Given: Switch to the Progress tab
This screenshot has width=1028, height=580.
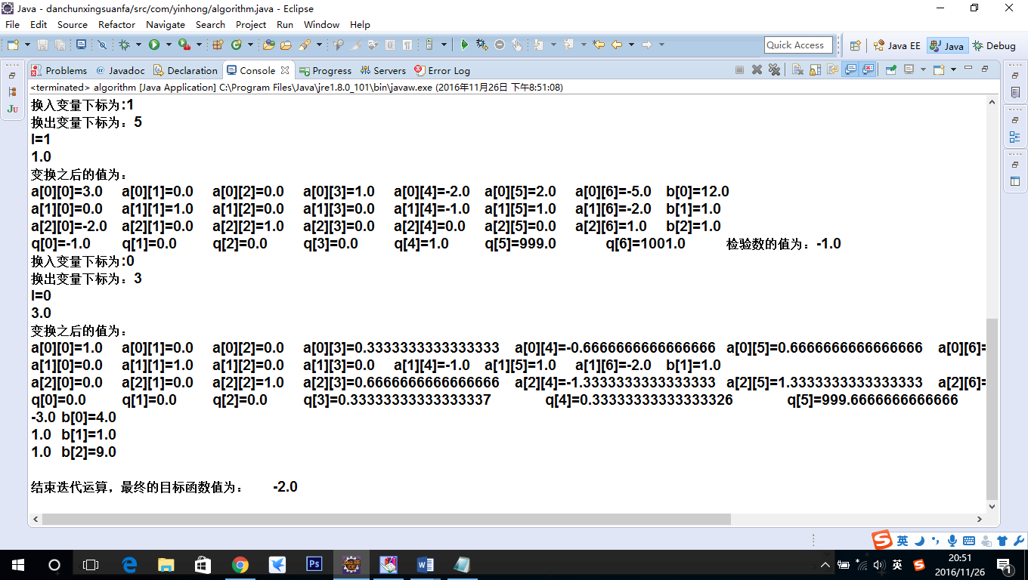Looking at the screenshot, I should [x=325, y=70].
